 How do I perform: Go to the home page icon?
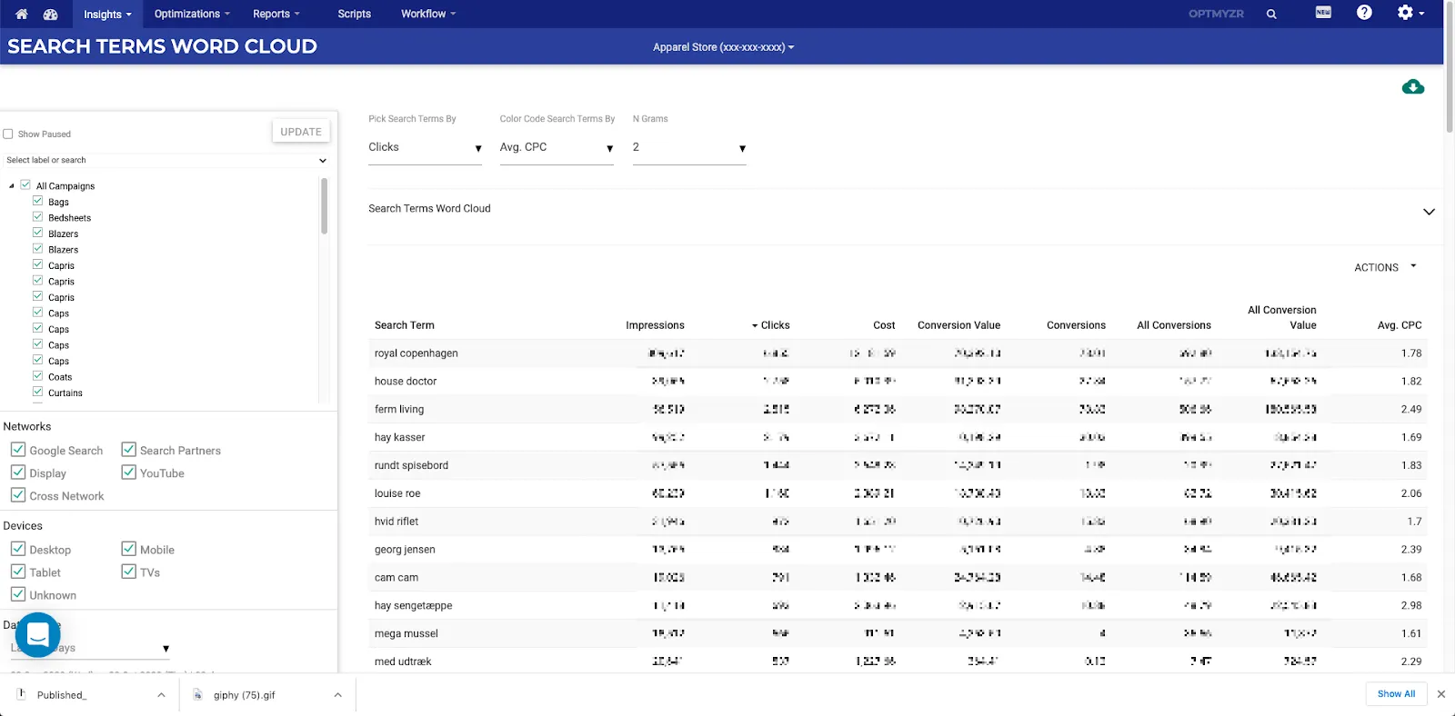pyautogui.click(x=22, y=14)
